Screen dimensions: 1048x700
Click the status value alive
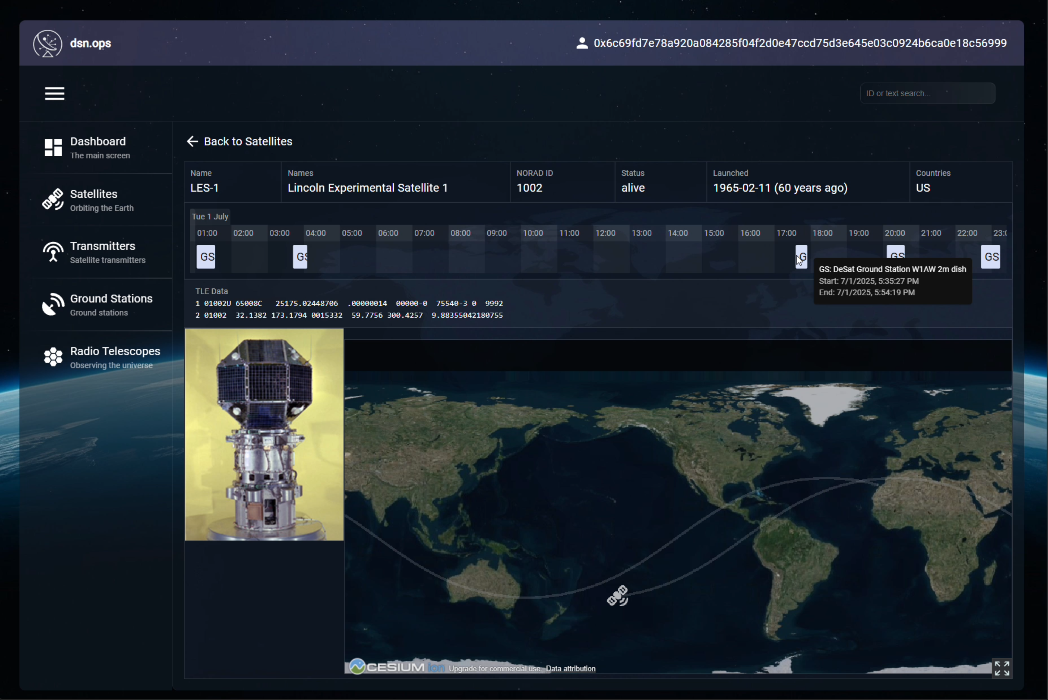(x=633, y=188)
